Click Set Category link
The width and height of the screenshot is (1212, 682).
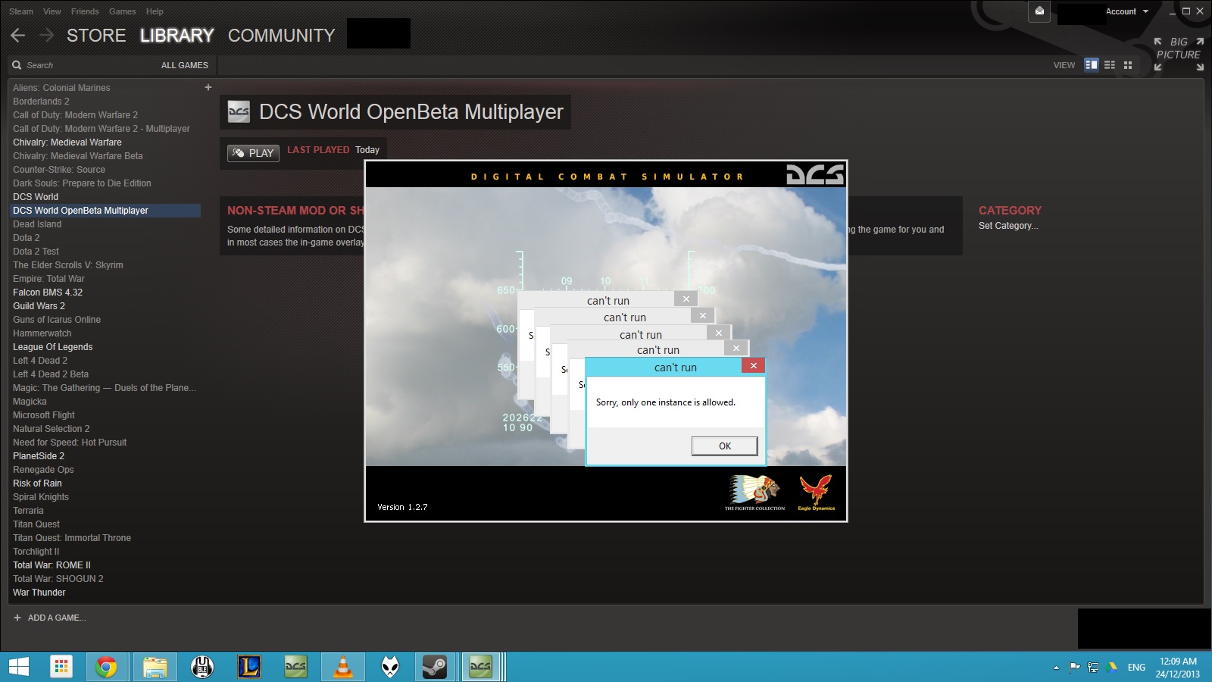pos(1008,226)
